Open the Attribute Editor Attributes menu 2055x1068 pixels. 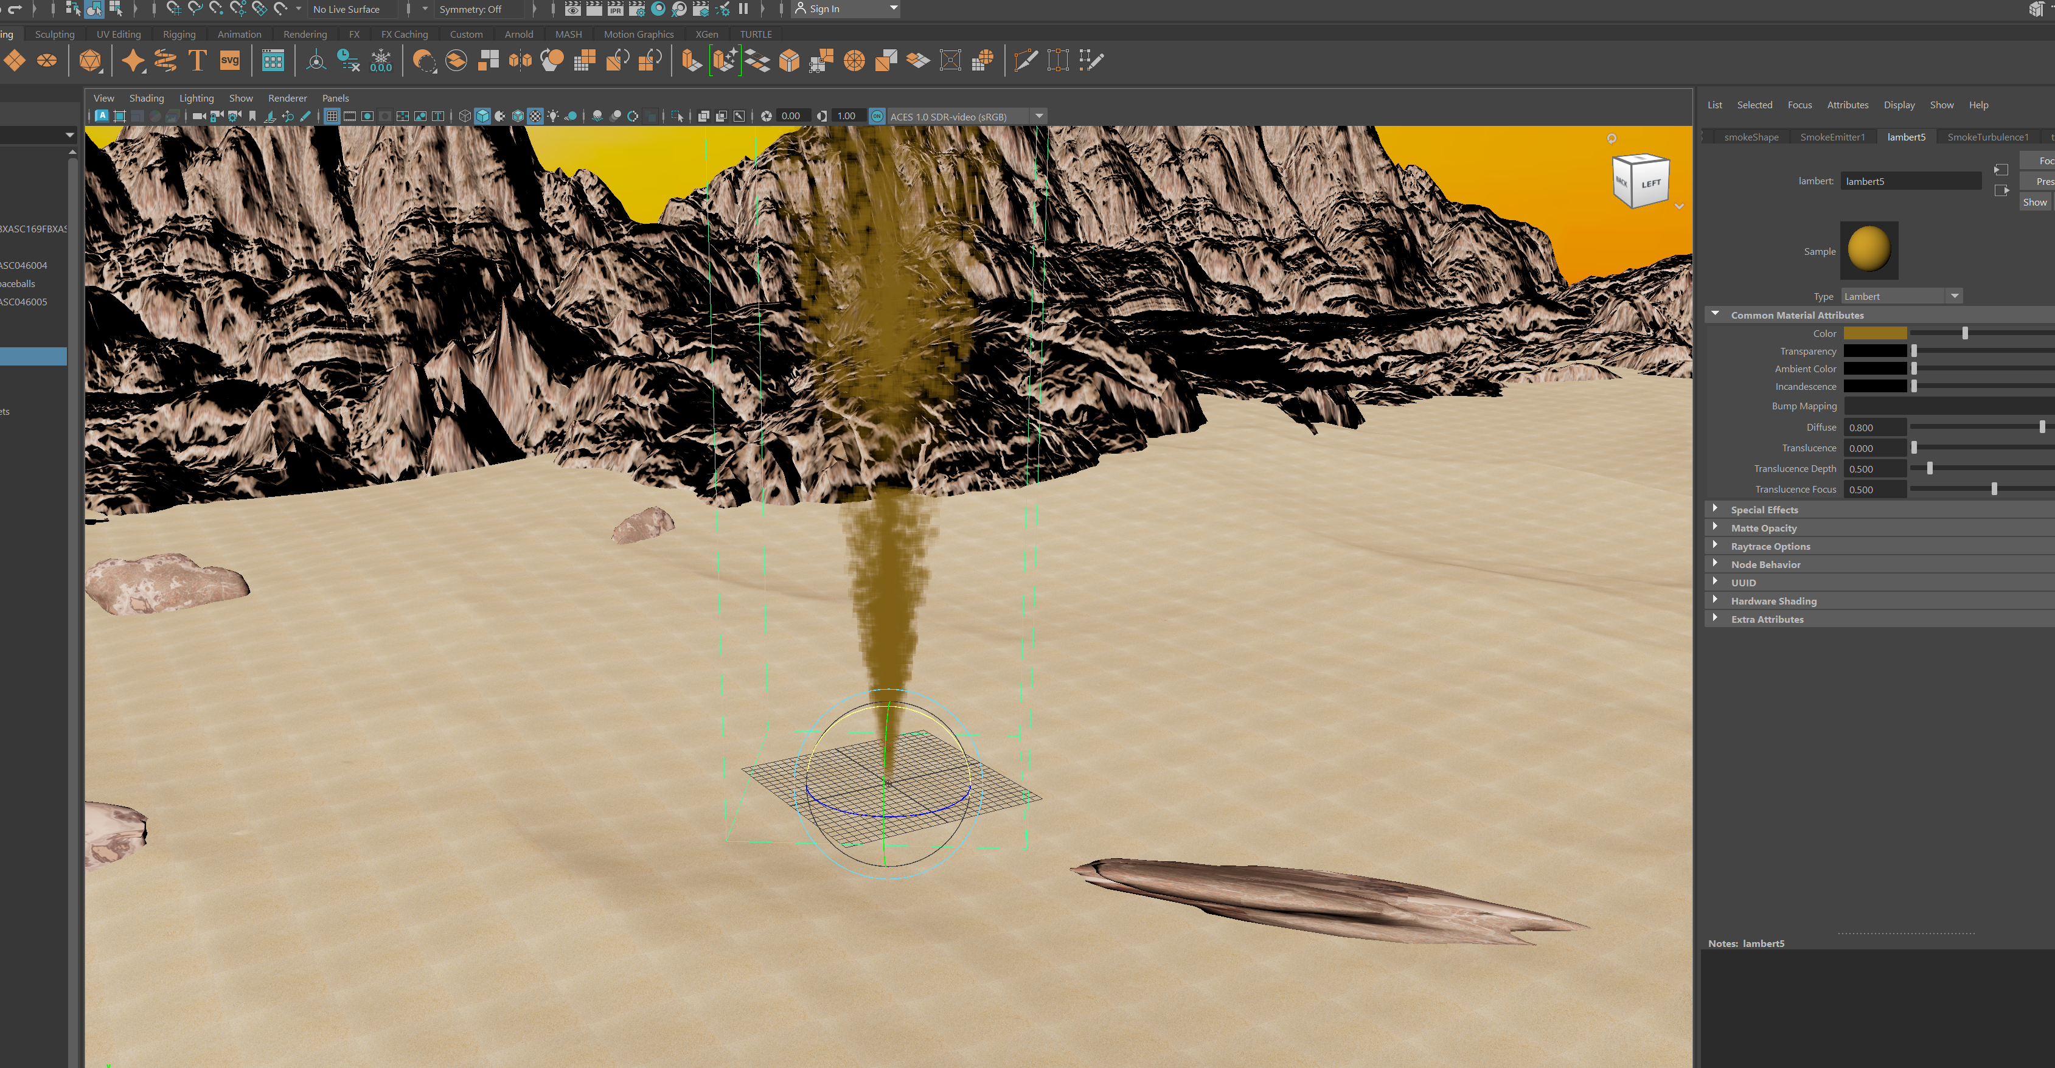point(1848,105)
